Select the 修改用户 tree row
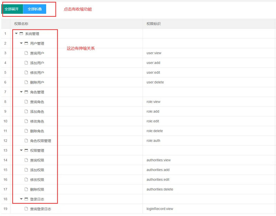Screen dimensions: 276x216 (x=37, y=73)
